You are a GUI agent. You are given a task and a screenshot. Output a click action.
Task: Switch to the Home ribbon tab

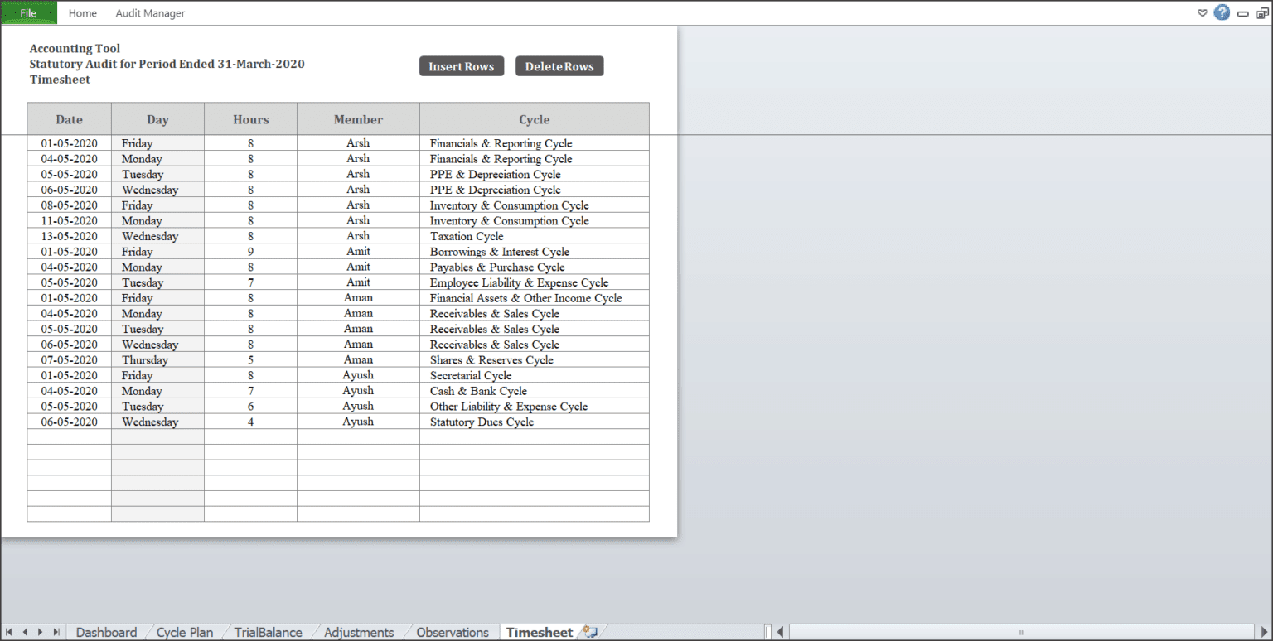(82, 12)
